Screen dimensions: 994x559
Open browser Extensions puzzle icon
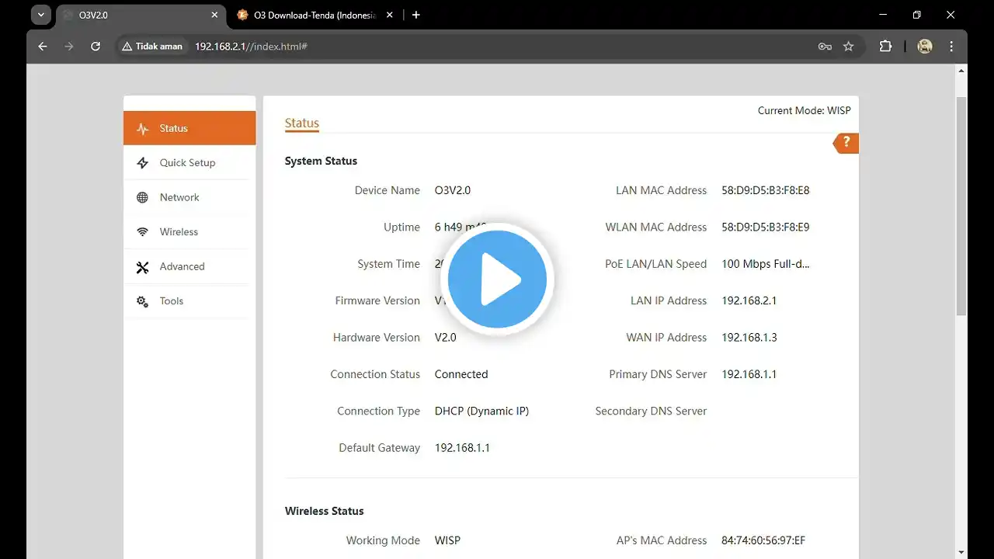point(885,47)
